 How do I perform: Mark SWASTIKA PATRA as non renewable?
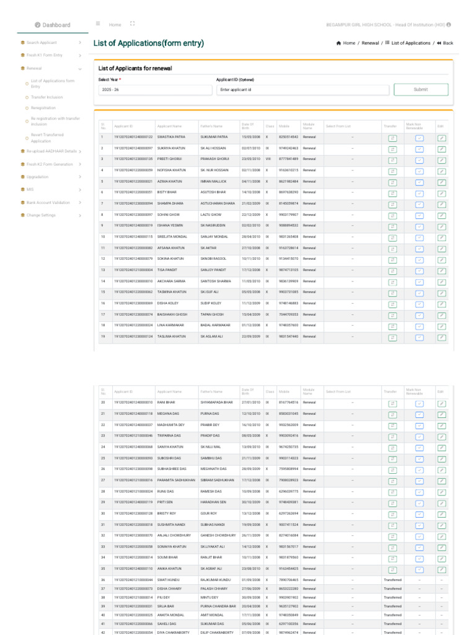tap(420, 138)
